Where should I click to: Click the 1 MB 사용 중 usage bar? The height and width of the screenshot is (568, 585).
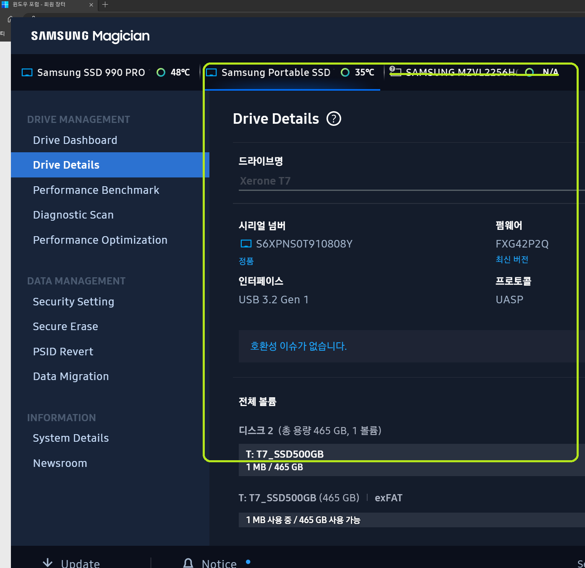[412, 520]
